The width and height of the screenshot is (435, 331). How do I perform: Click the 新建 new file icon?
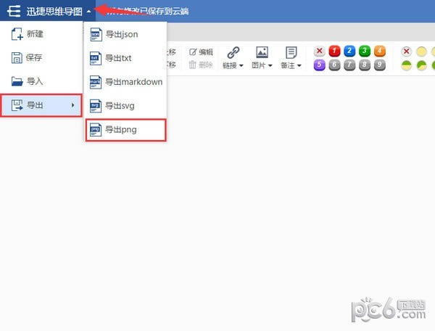17,34
